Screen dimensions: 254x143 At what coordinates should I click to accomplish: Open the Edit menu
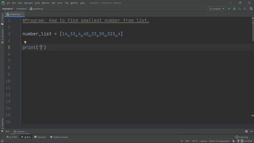coord(14,3)
